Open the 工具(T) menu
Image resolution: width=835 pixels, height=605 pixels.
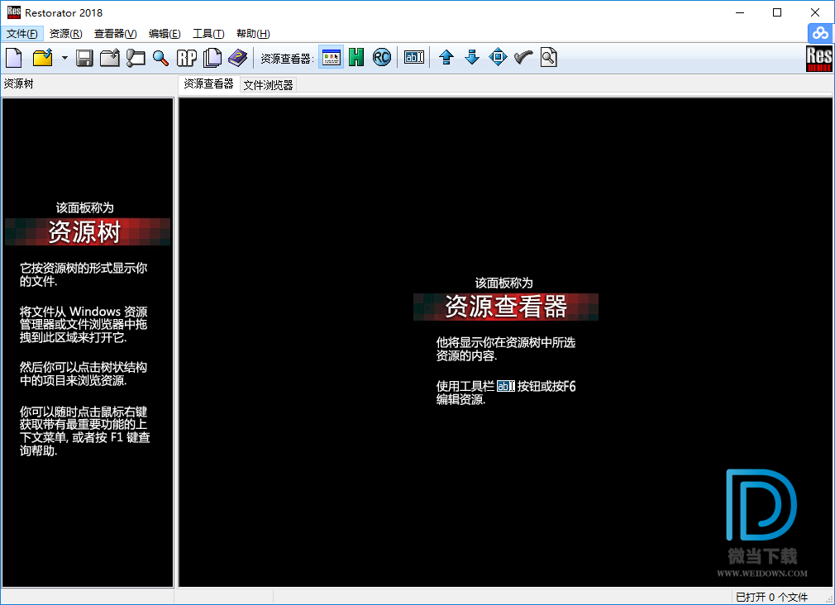pyautogui.click(x=208, y=34)
